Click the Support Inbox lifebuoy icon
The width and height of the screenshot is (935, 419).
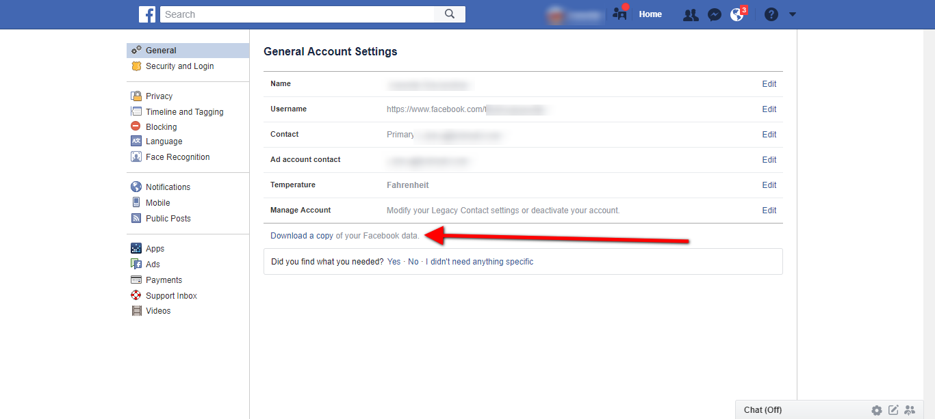[x=136, y=295]
